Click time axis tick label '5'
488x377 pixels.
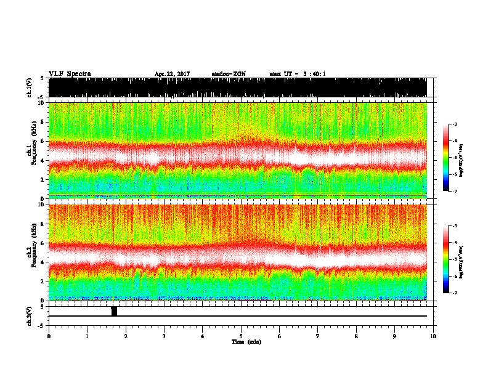point(241,336)
